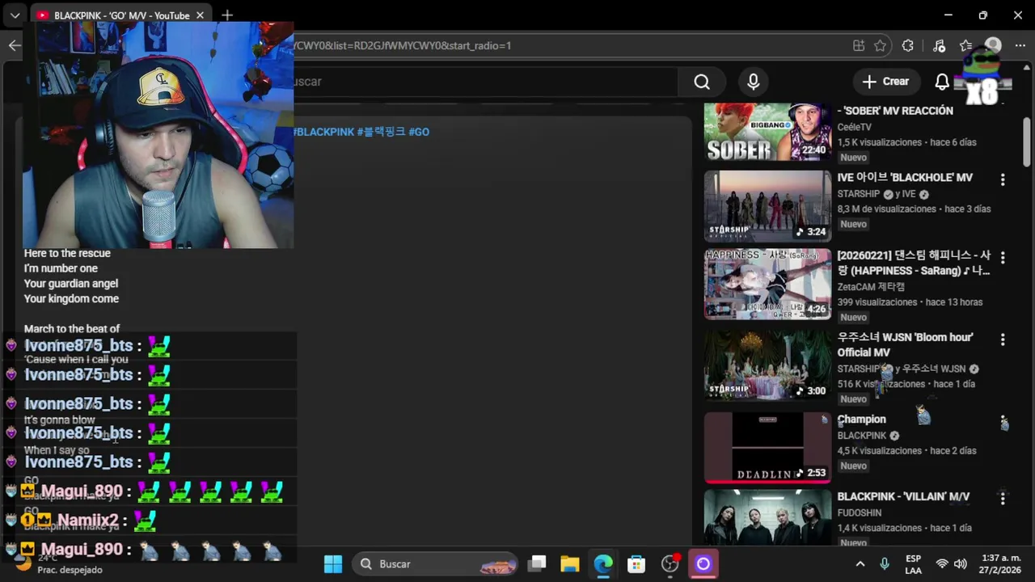The width and height of the screenshot is (1035, 582).
Task: Open the #블랙핑크 hashtag link
Action: (381, 132)
